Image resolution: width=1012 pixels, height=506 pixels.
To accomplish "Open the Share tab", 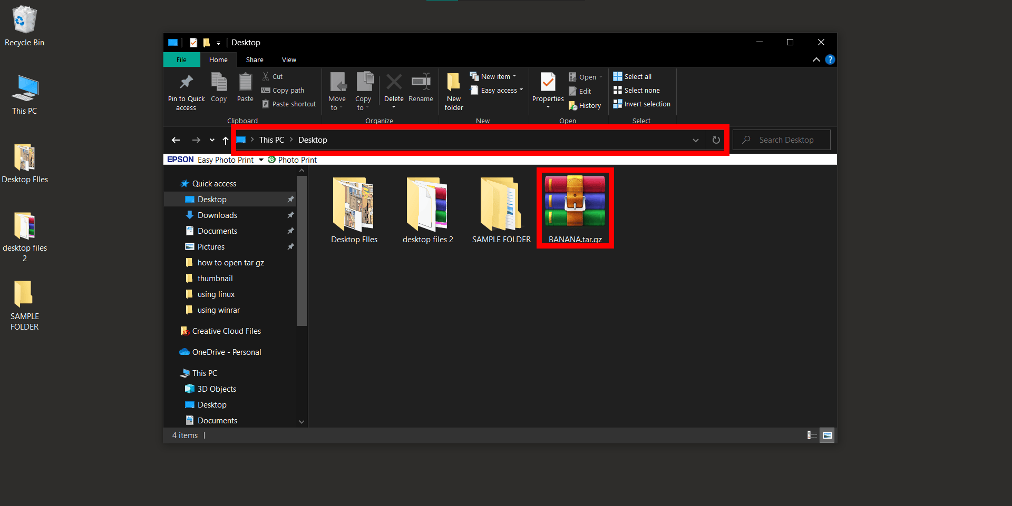I will tap(255, 59).
